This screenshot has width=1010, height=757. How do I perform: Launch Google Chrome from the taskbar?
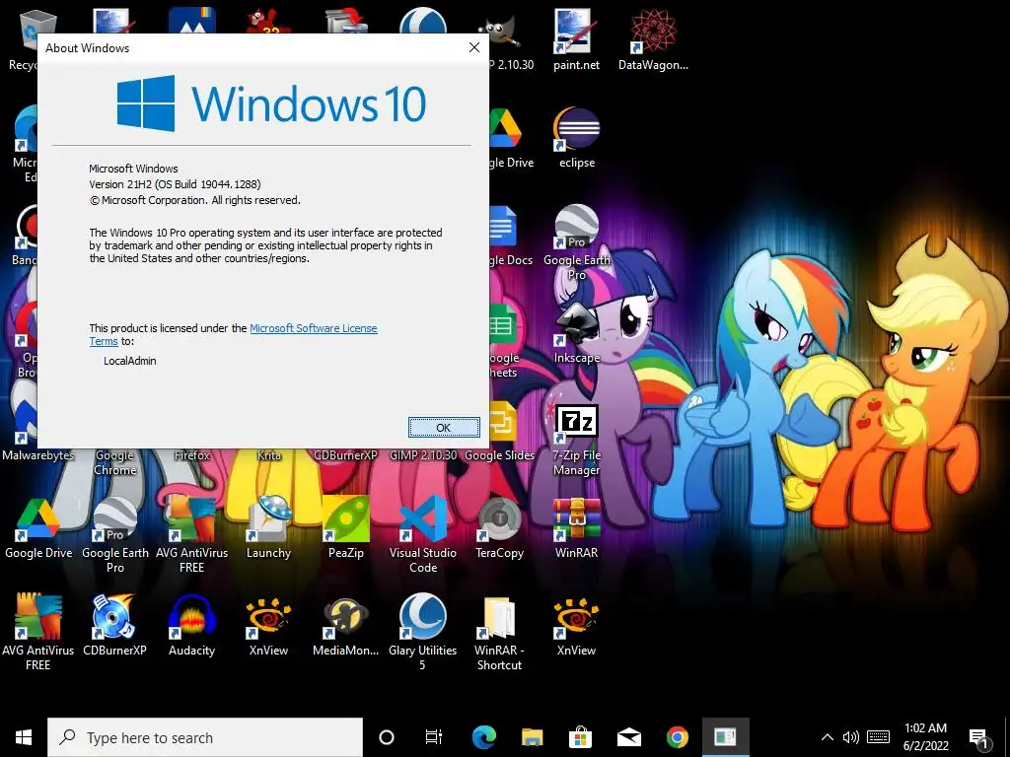pyautogui.click(x=677, y=737)
